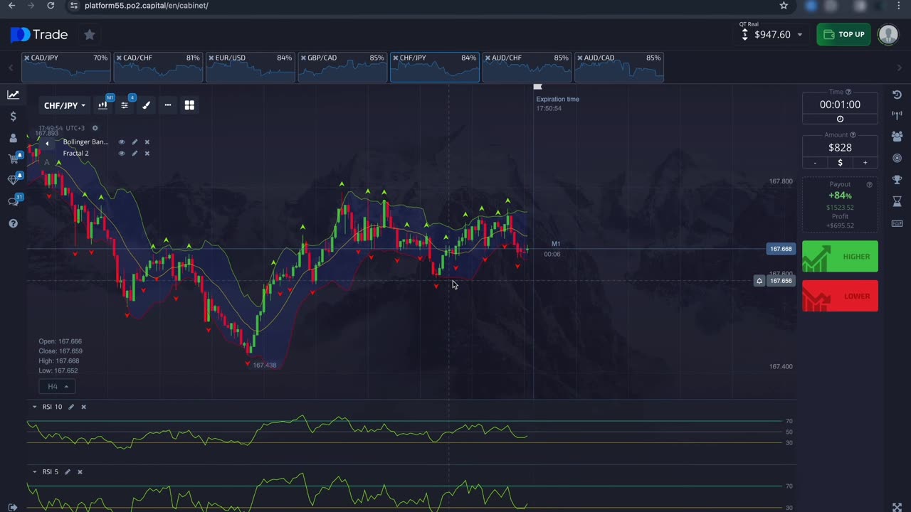Open the express trades target icon

pyautogui.click(x=897, y=158)
